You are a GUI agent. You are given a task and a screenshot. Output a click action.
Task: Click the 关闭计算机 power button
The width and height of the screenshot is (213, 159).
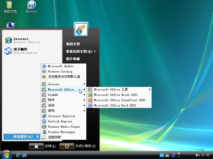click(x=67, y=146)
